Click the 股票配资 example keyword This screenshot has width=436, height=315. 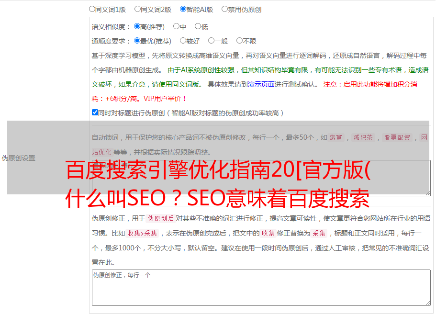[397, 137]
